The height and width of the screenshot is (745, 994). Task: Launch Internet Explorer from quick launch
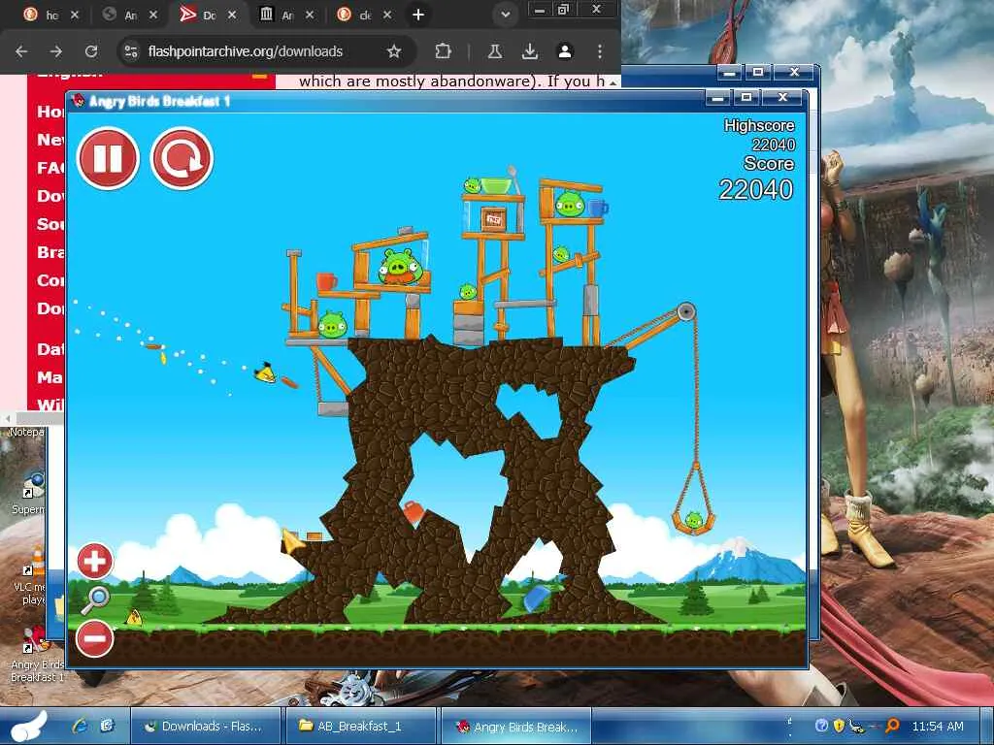[80, 726]
